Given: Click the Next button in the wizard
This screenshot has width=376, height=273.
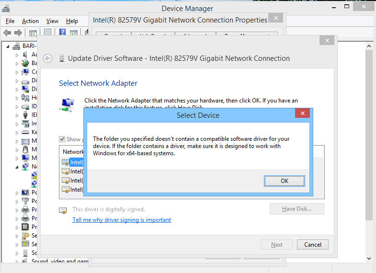Looking at the screenshot, I should click(x=277, y=245).
